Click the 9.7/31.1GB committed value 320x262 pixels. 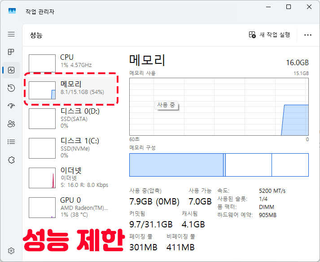[x=151, y=224]
